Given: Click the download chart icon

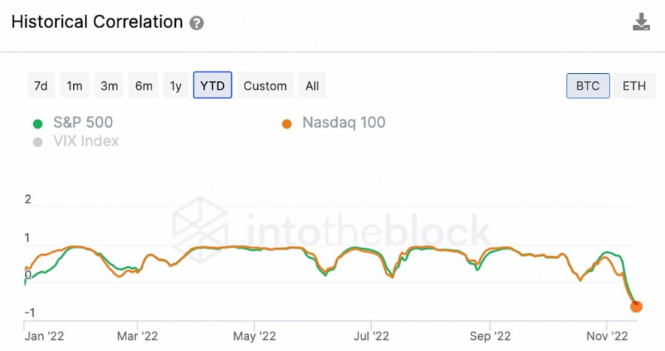Looking at the screenshot, I should coord(641,22).
